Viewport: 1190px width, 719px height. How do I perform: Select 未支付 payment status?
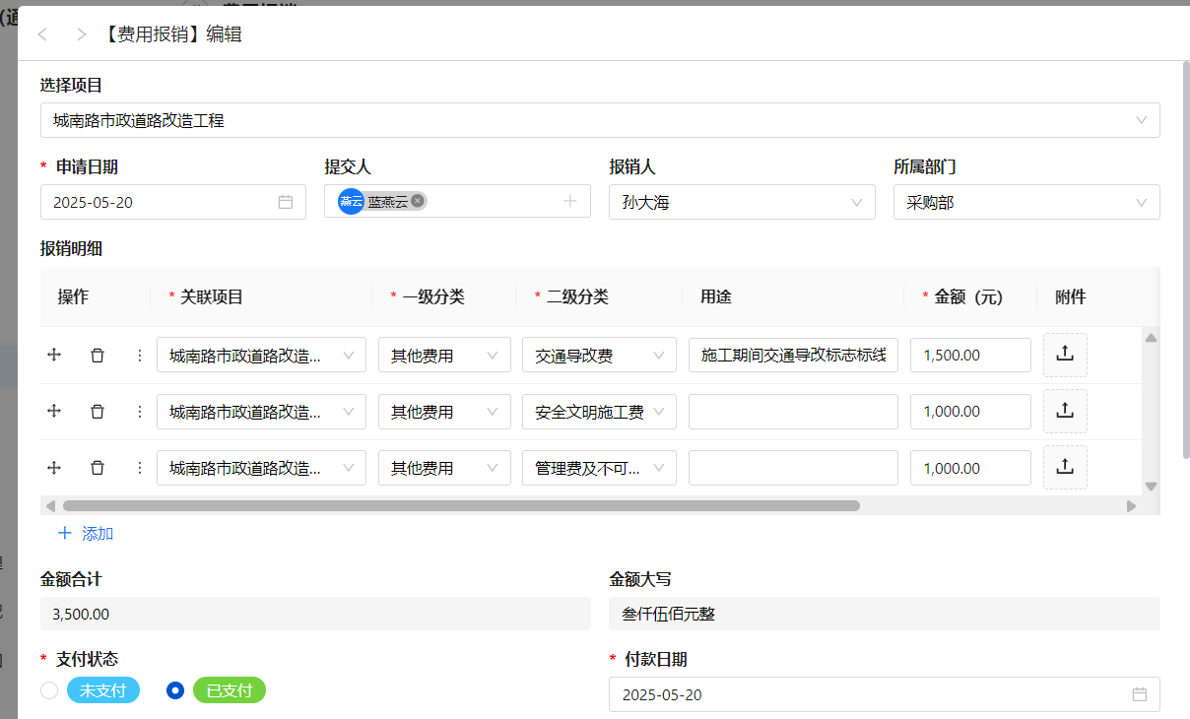(x=49, y=690)
